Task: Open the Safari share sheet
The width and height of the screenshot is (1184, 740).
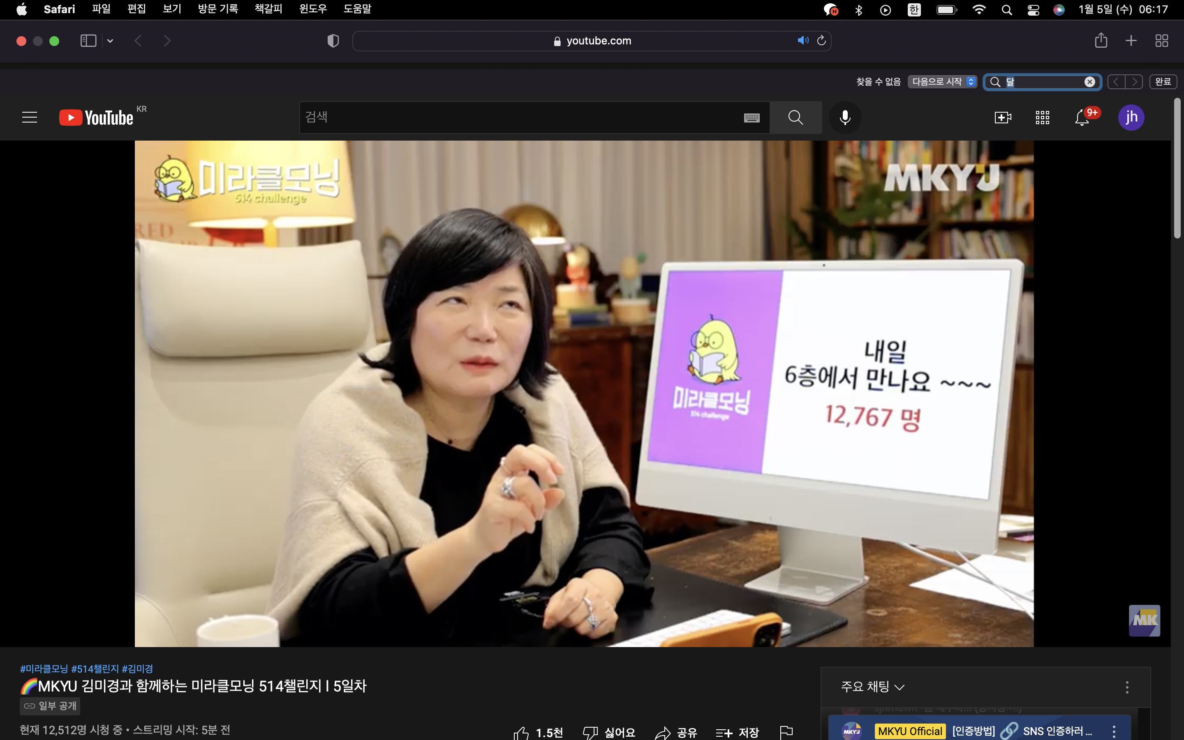Action: tap(1101, 40)
